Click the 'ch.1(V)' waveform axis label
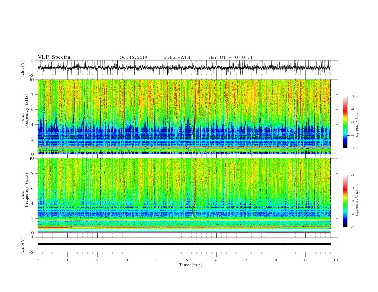Screen dimensions: 378x292 click(x=23, y=68)
